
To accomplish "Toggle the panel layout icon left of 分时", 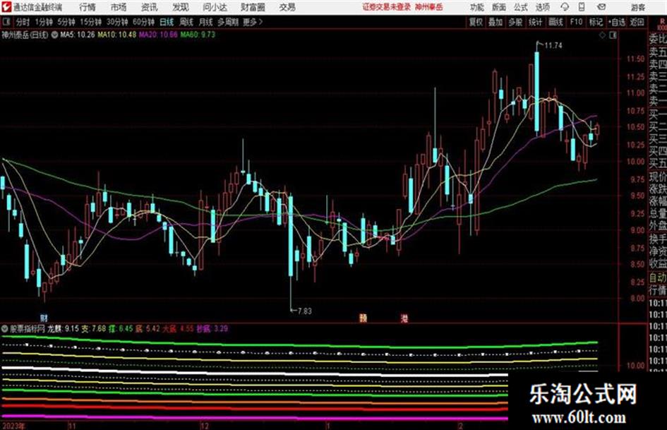I will (6, 22).
